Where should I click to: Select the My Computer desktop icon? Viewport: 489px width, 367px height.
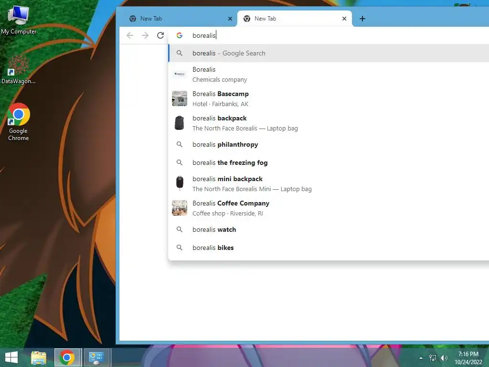click(19, 19)
